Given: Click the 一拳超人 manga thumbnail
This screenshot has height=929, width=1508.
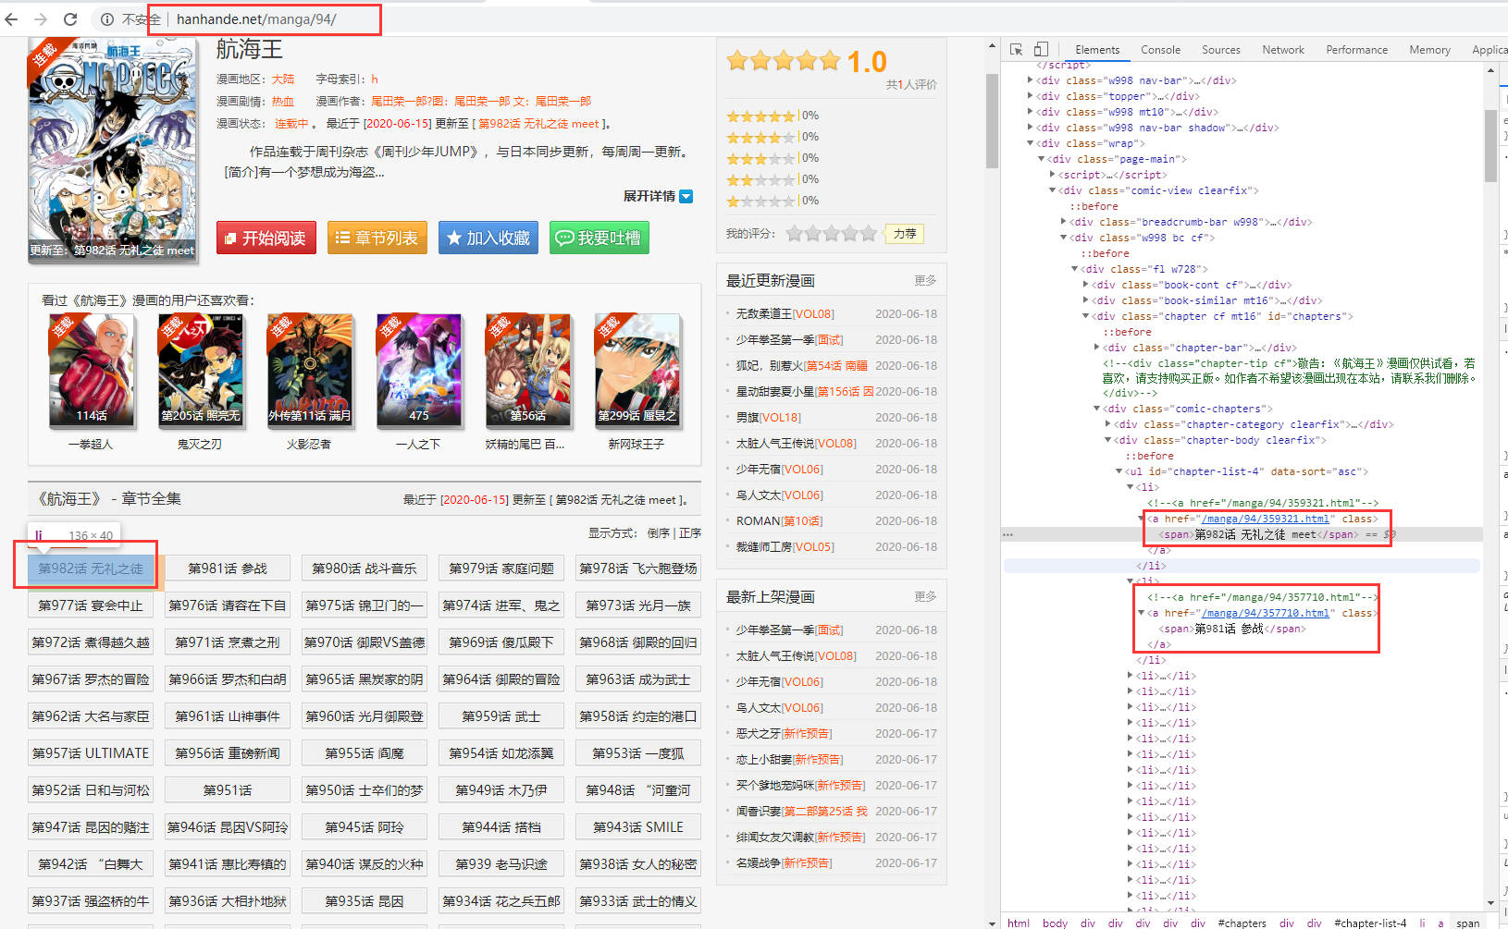Looking at the screenshot, I should (x=91, y=370).
